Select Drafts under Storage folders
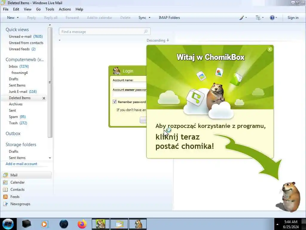306x230 pixels. (x=13, y=152)
